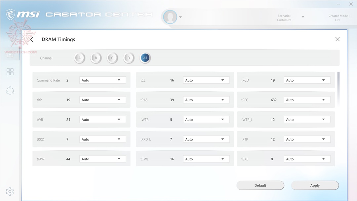The height and width of the screenshot is (201, 357).
Task: Open the tRP Auto dropdown
Action: 102,100
